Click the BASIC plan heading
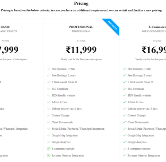This screenshot has height=162, width=166. tap(5, 27)
